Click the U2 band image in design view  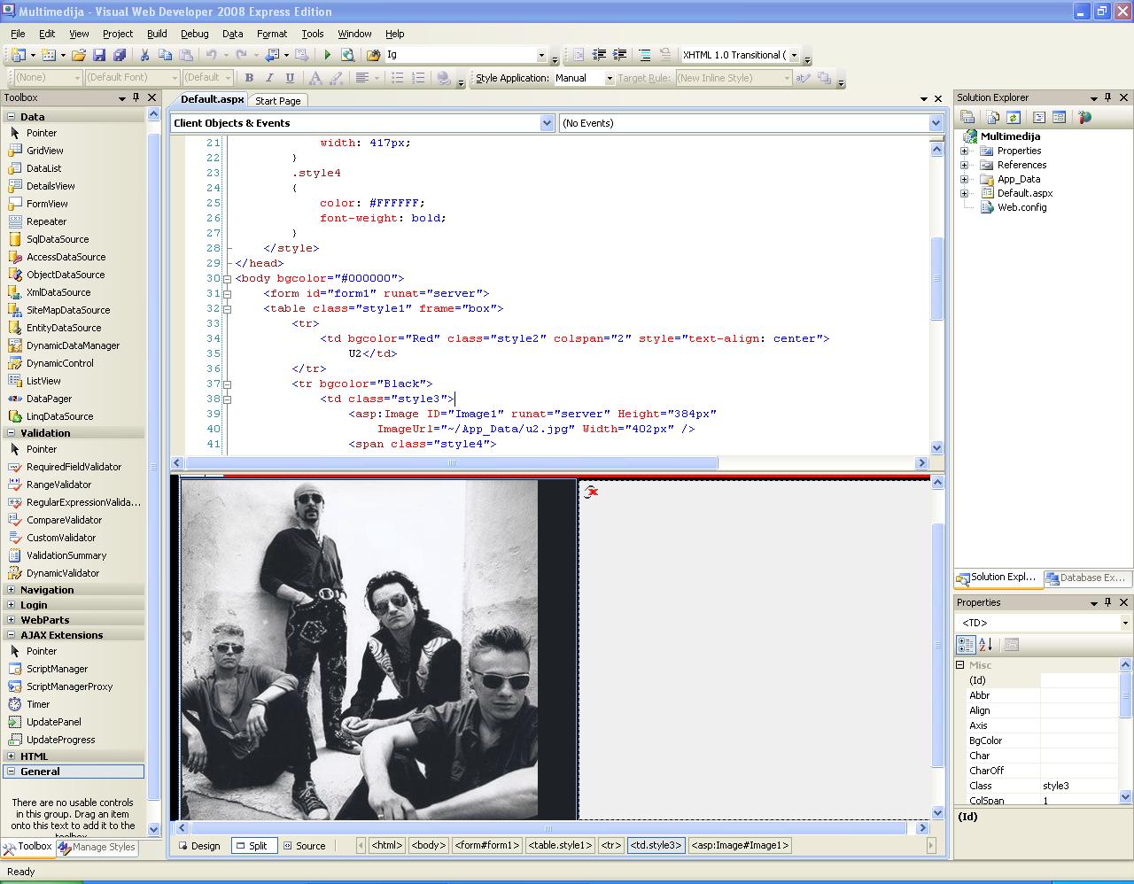359,649
